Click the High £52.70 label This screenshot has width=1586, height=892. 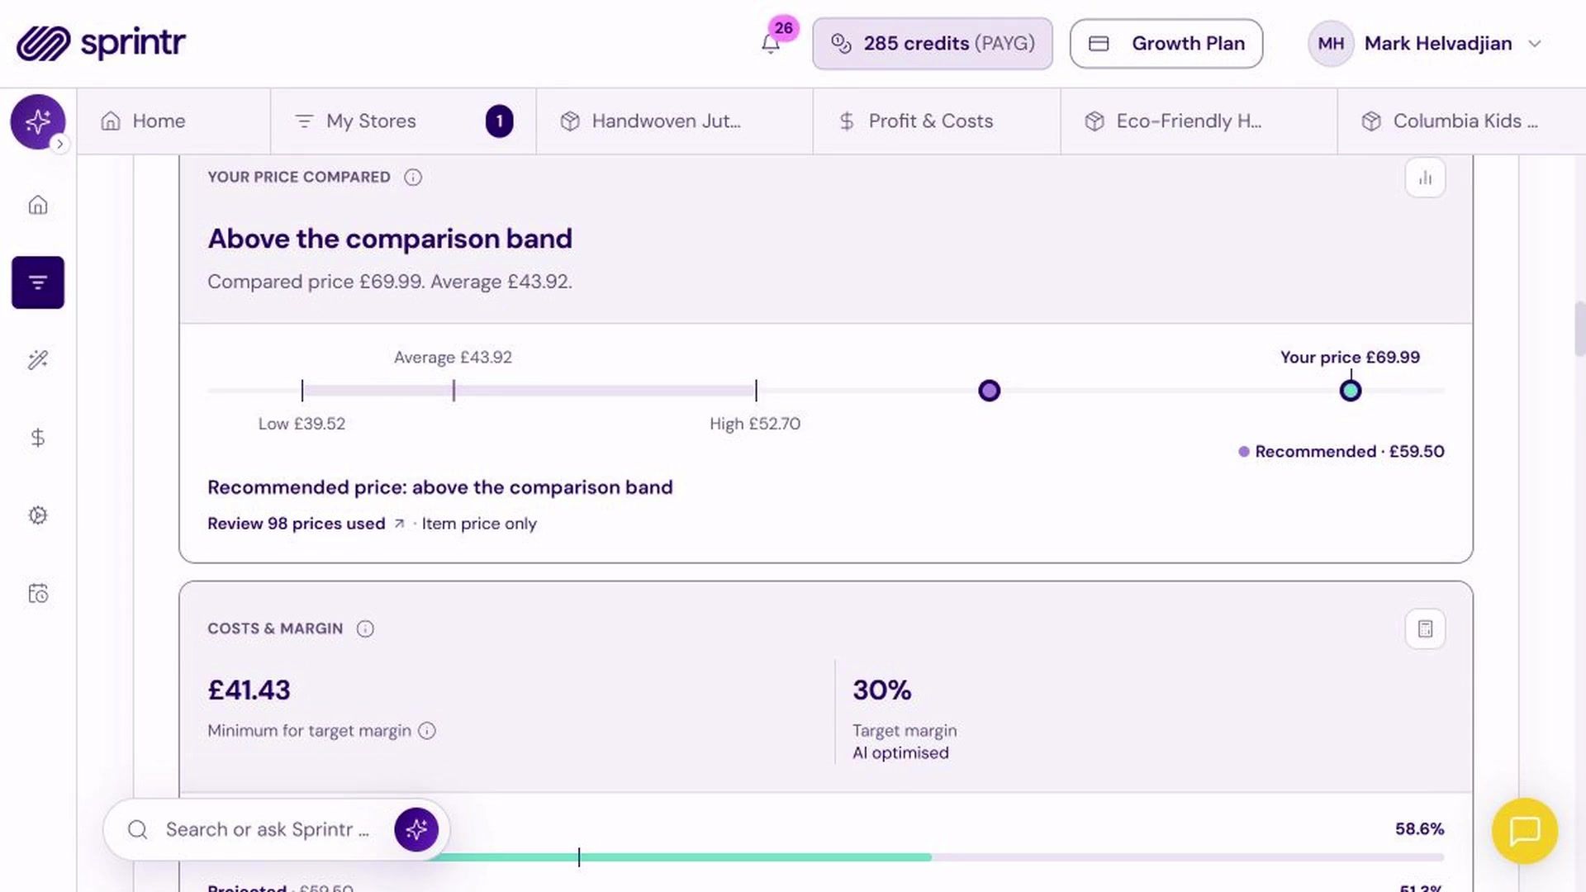coord(755,424)
